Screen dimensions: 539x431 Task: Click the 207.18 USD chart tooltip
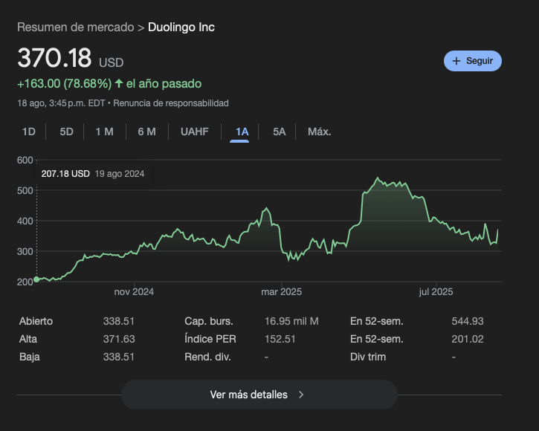tap(93, 174)
